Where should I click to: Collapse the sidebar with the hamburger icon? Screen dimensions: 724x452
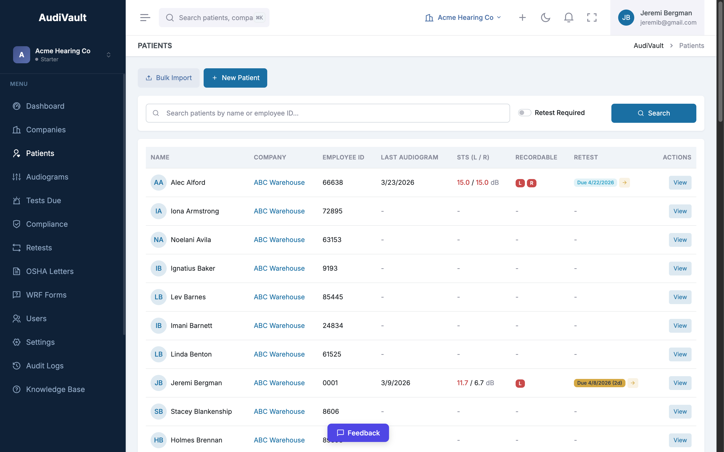point(145,17)
